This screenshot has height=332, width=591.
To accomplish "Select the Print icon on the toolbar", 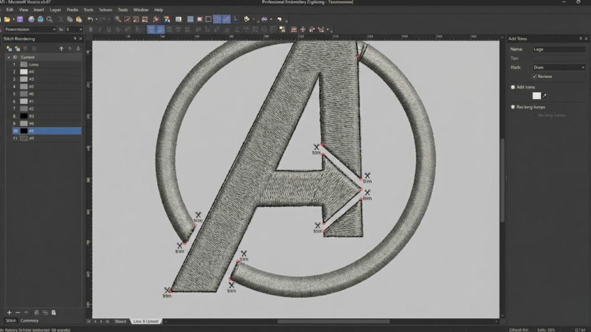I will coord(31,18).
